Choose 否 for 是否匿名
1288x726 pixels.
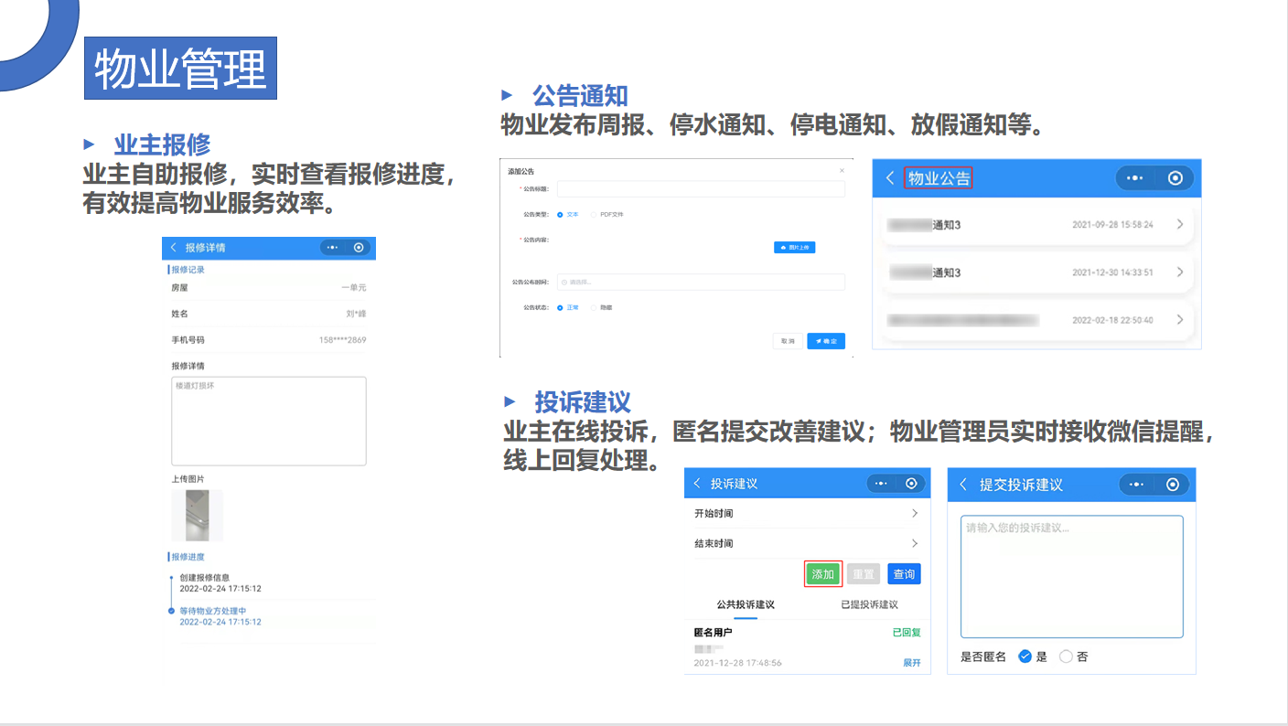(1066, 657)
